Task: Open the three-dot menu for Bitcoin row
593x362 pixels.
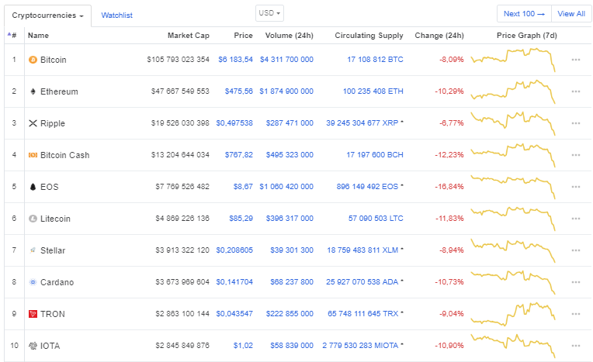Action: coord(576,60)
